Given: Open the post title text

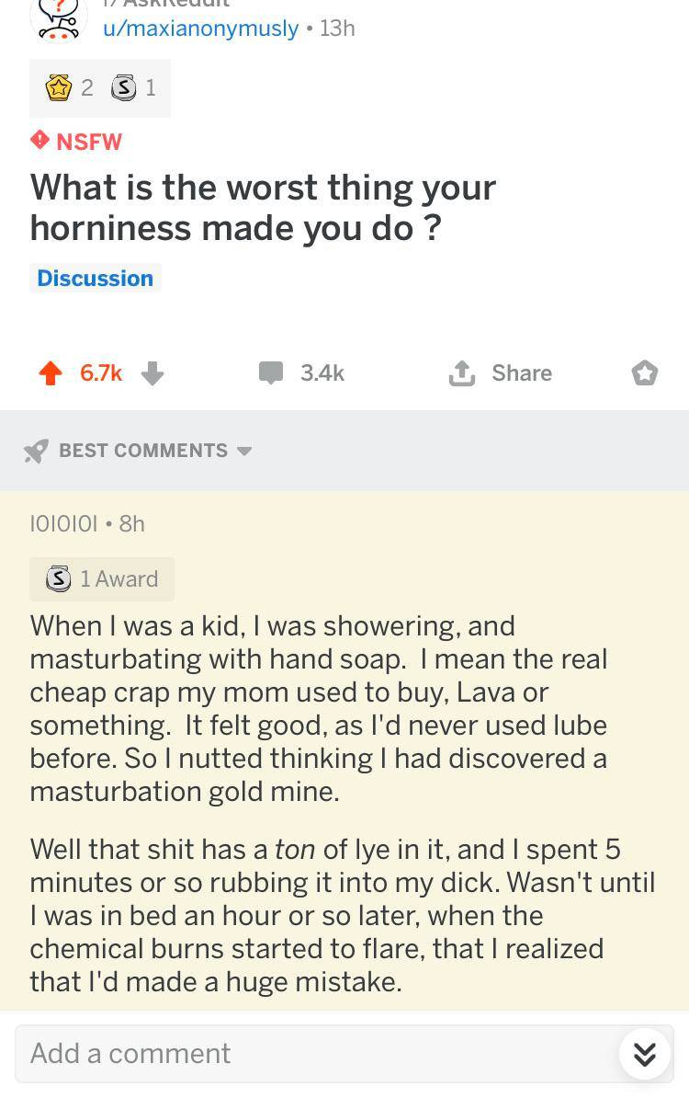Looking at the screenshot, I should (x=263, y=207).
